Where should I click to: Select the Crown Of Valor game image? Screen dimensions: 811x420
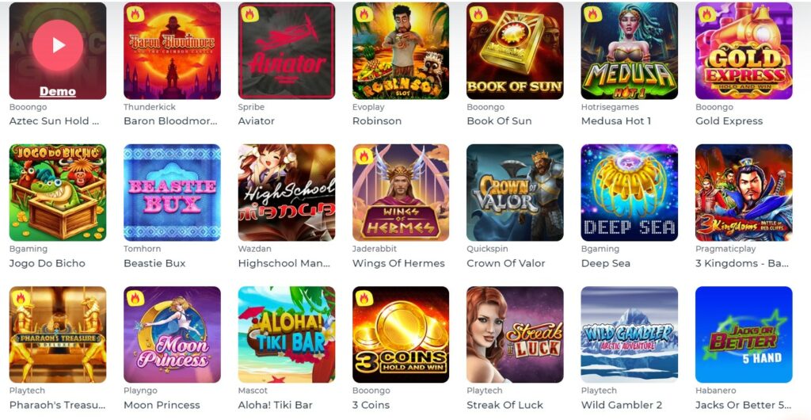(x=515, y=193)
